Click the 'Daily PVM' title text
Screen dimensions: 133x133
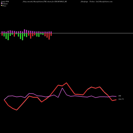(5, 2)
